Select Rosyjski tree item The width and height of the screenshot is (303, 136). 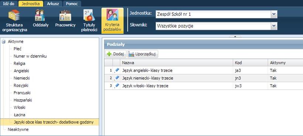pos(21,85)
